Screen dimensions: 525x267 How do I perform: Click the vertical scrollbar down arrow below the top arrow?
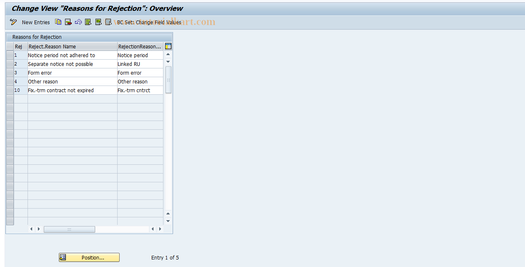pos(168,62)
